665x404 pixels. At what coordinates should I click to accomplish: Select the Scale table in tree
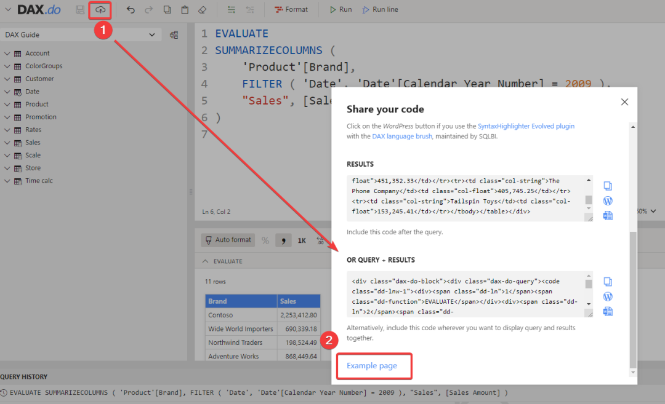click(33, 155)
